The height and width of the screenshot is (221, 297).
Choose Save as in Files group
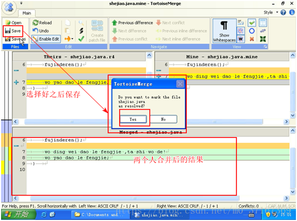coord(15,39)
